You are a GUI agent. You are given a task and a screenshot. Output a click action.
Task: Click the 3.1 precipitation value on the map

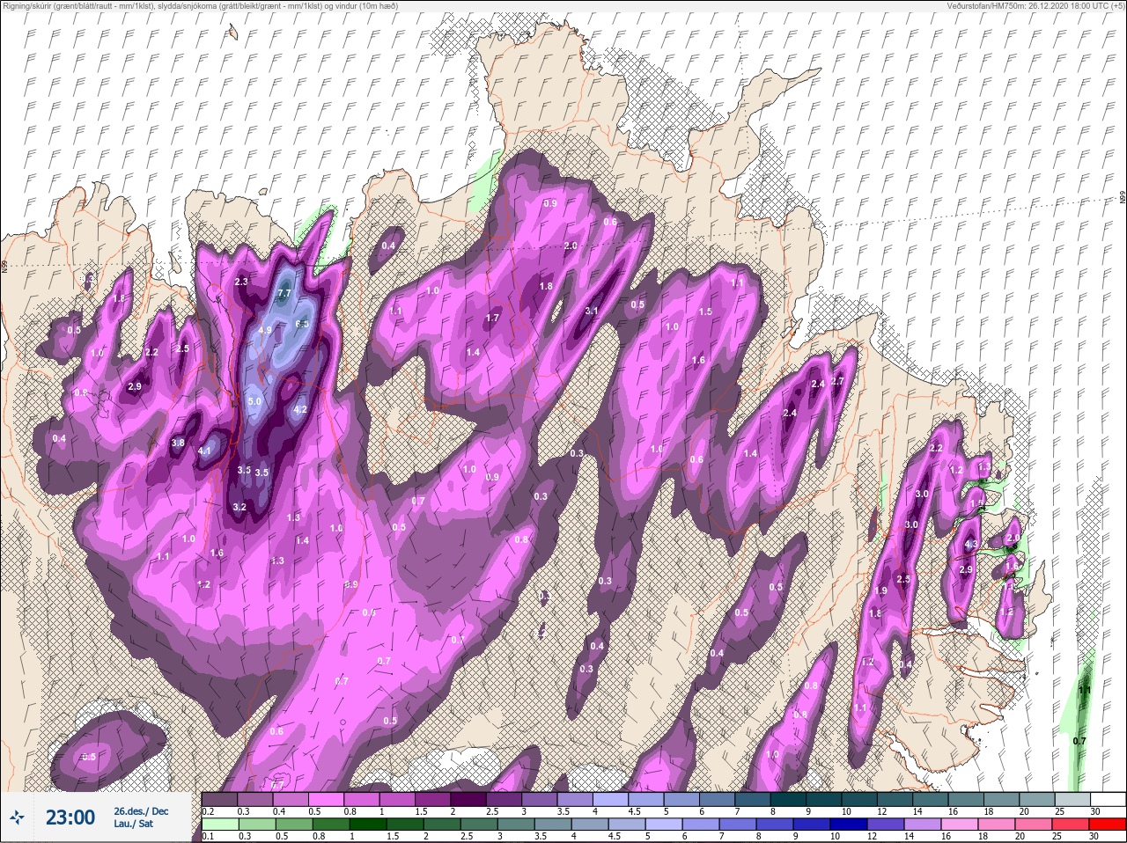click(592, 311)
